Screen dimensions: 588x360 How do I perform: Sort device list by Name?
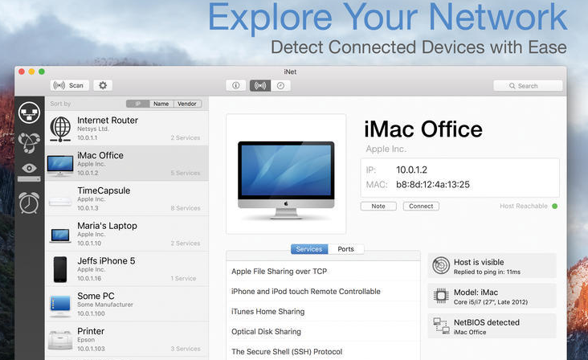click(161, 104)
